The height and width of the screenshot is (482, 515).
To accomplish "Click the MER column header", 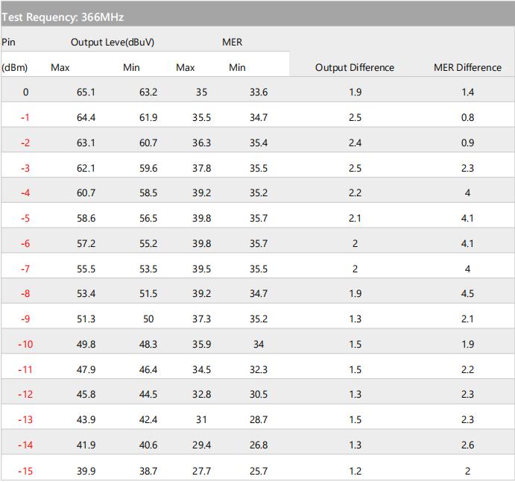I will tap(233, 43).
